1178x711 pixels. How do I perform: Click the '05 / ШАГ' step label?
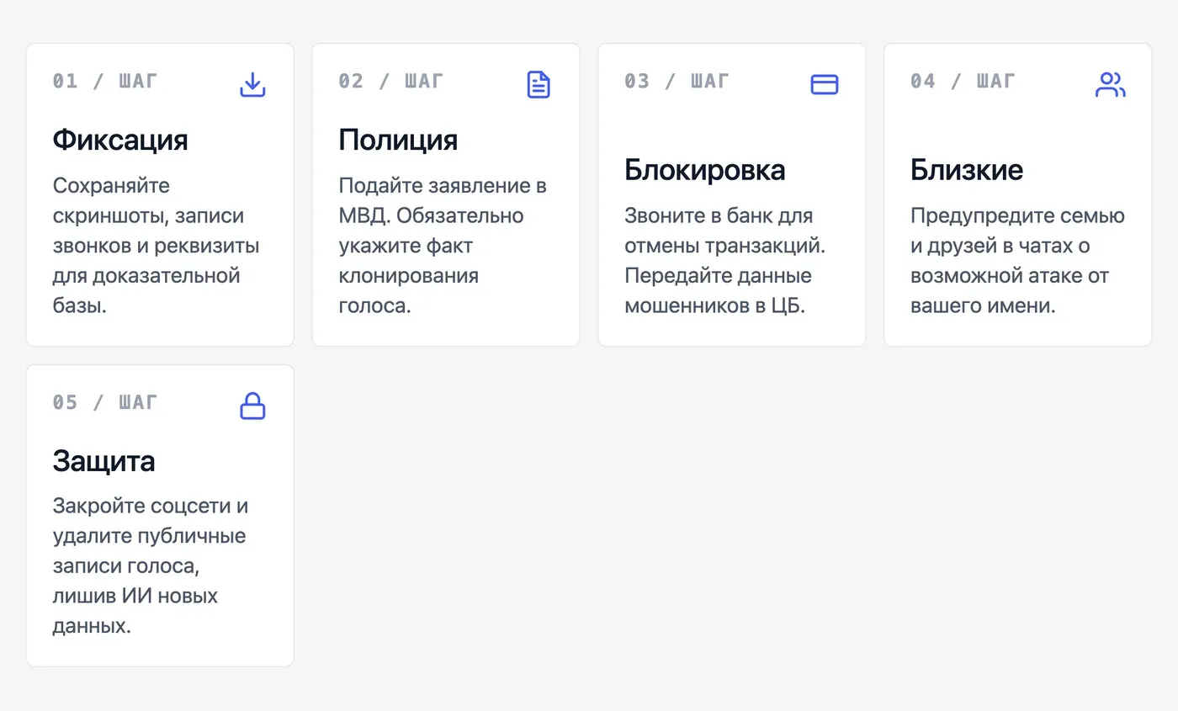[x=105, y=403]
